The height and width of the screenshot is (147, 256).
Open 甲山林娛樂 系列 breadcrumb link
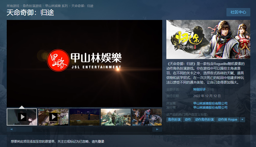tap(56, 6)
